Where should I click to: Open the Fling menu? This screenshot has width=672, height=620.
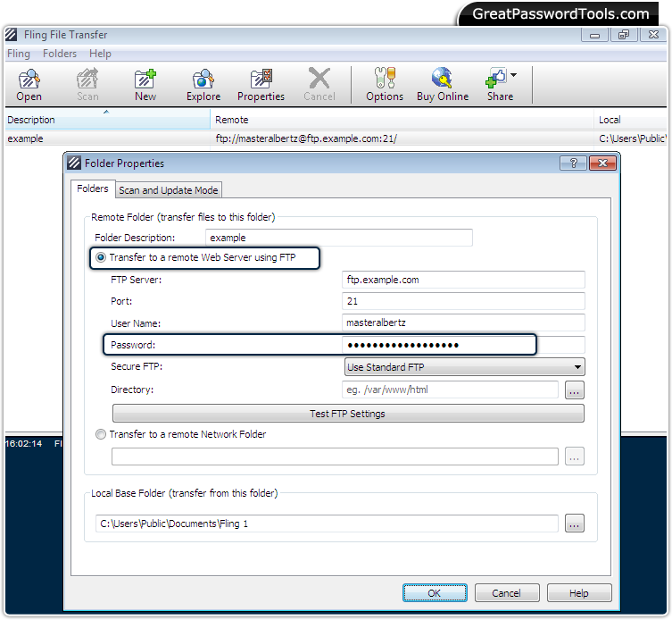point(19,54)
